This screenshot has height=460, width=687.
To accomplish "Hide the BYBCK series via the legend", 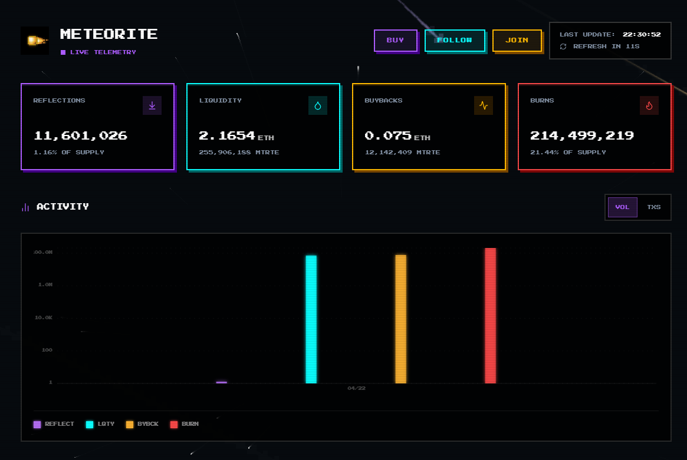I will point(142,423).
